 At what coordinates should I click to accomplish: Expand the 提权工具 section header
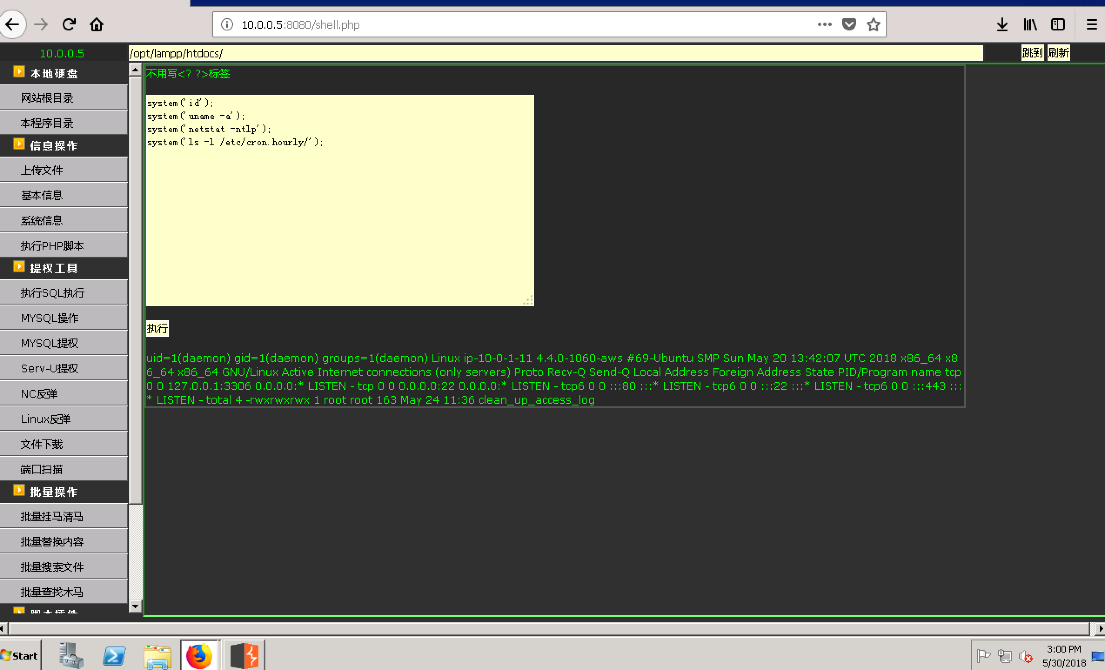pos(54,268)
